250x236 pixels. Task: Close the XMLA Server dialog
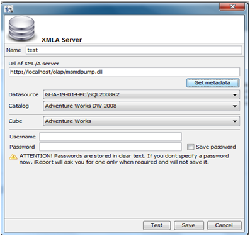tap(232, 7)
